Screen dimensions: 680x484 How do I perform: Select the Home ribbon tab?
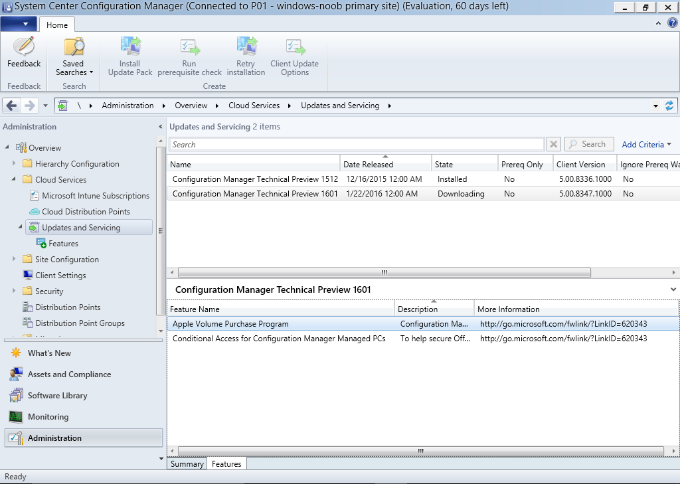point(57,25)
